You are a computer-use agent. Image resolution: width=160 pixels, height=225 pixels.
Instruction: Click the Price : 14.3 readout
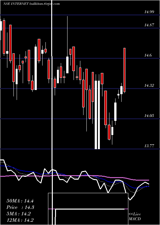[20, 207]
